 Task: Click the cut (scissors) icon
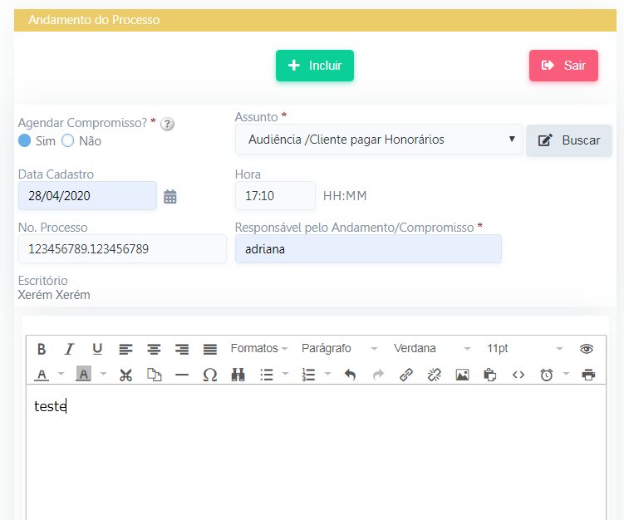coord(125,375)
